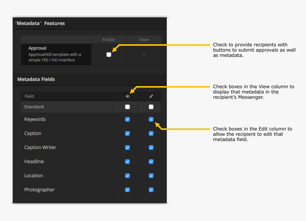
Task: Enable the Approval feature checkbox
Action: (x=109, y=54)
